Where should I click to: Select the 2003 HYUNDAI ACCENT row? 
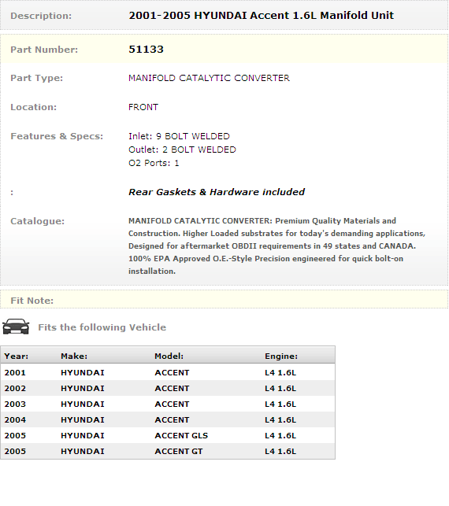click(168, 404)
